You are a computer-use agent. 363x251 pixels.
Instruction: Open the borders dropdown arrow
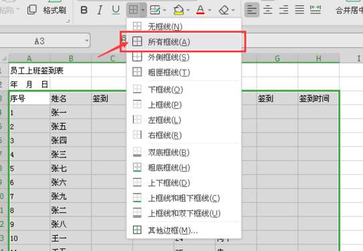point(143,10)
